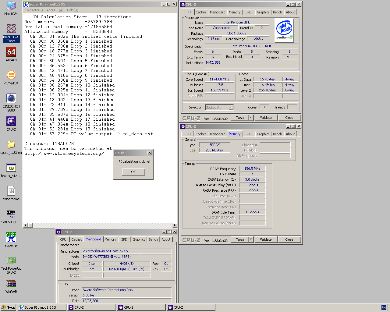Image resolution: width=390 pixels, height=312 pixels.
Task: Switch to Super PI taskbar button
Action: [x=42, y=307]
